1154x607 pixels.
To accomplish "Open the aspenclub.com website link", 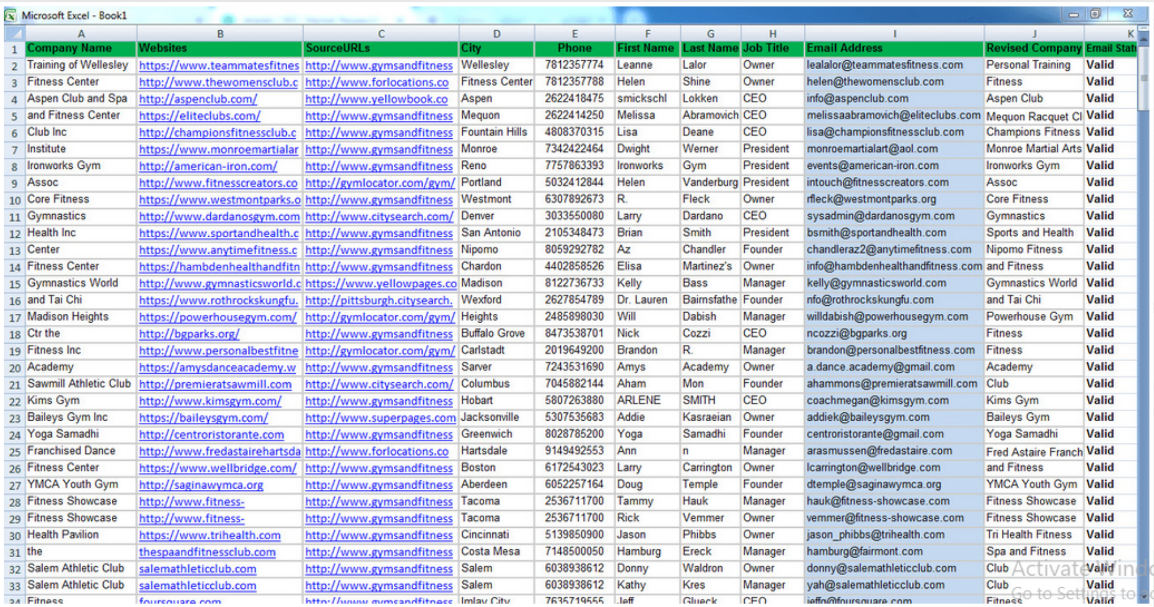I will click(x=197, y=99).
